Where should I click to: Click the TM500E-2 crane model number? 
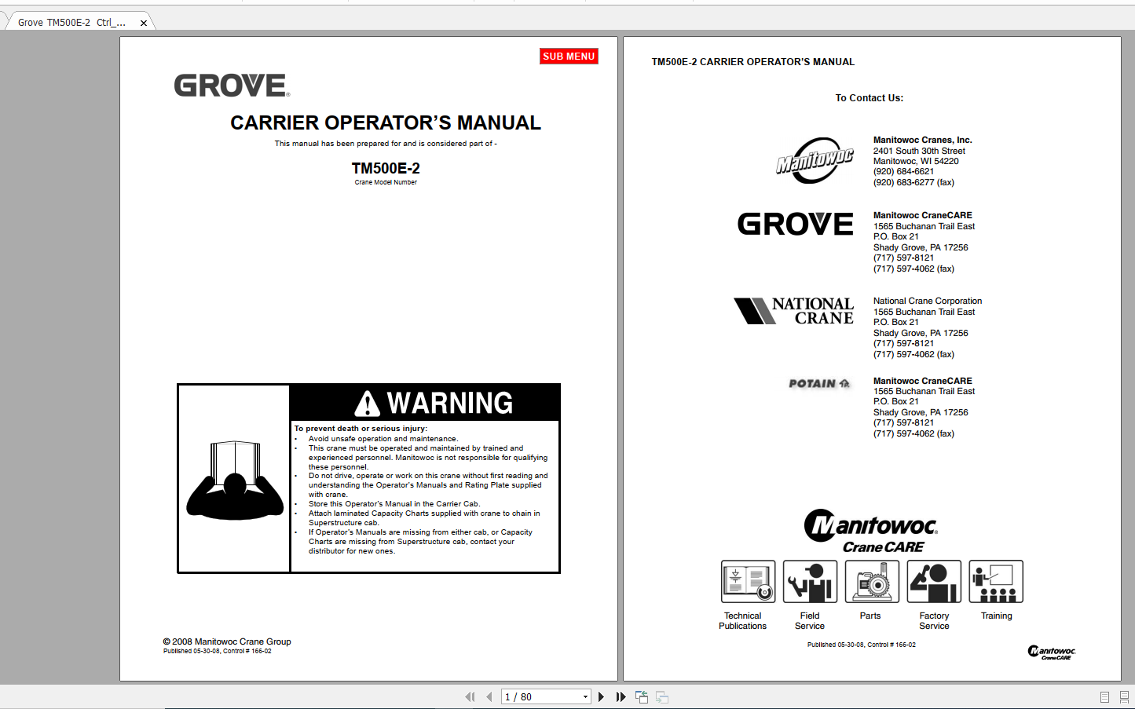click(x=386, y=168)
